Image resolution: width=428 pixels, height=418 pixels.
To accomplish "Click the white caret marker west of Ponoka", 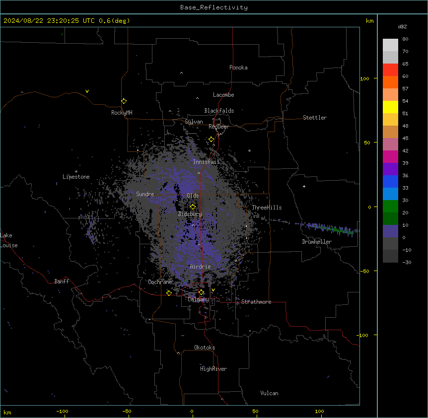I will click(181, 73).
